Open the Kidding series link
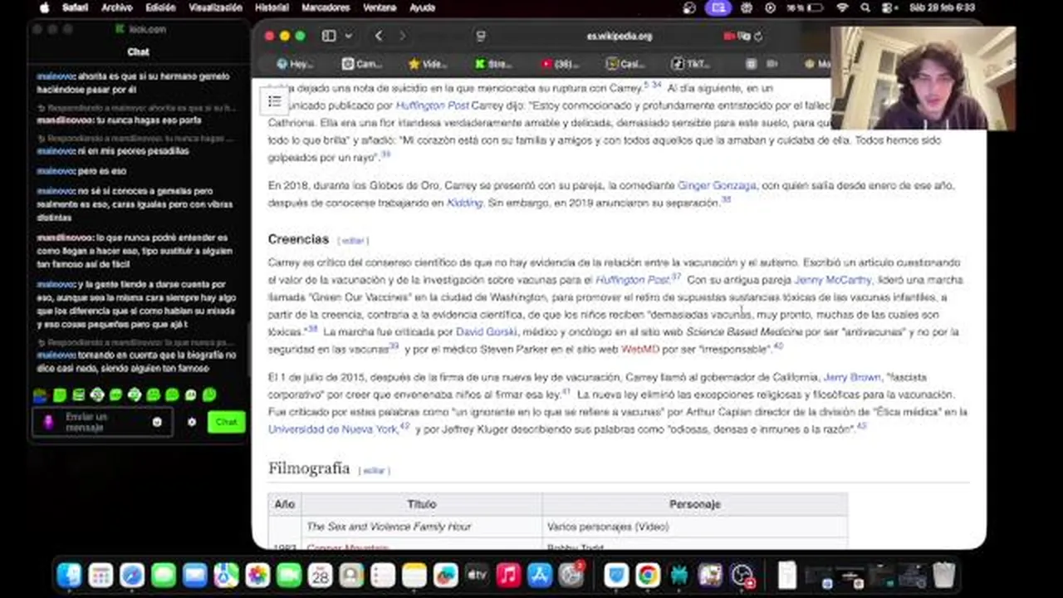The image size is (1063, 598). pos(464,203)
